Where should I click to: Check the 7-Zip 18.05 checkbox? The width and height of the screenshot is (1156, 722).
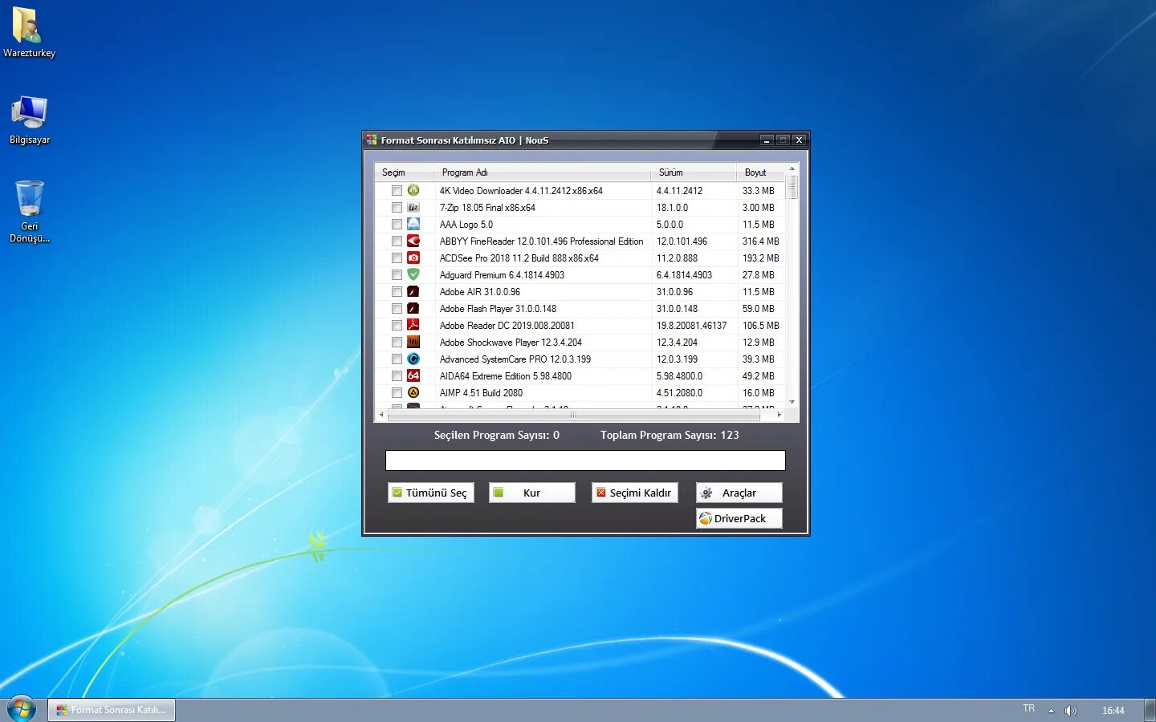pos(397,208)
